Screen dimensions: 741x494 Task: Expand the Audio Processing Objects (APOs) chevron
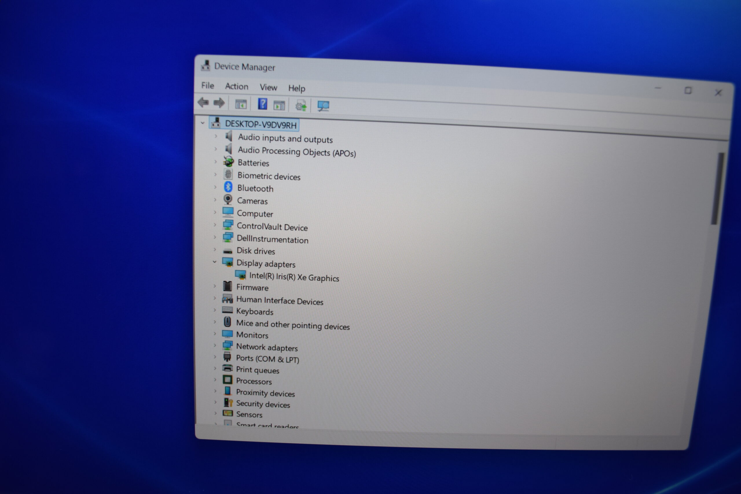tap(216, 149)
